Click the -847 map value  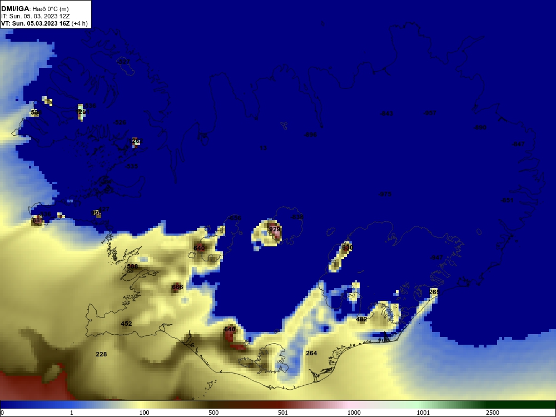point(518,144)
